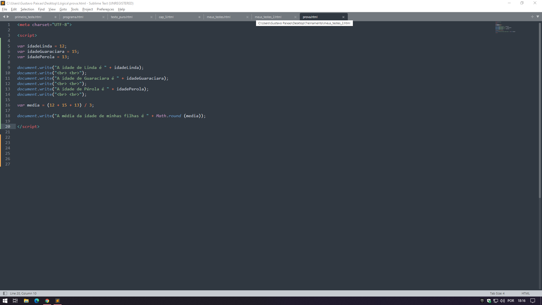
Task: Click the Math.round text in code
Action: (x=169, y=116)
